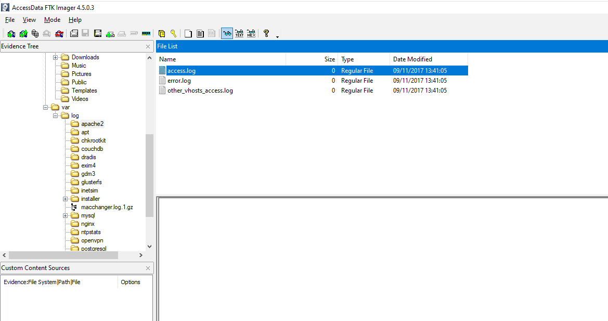
Task: Click the Capture Memory icon
Action: [x=146, y=34]
